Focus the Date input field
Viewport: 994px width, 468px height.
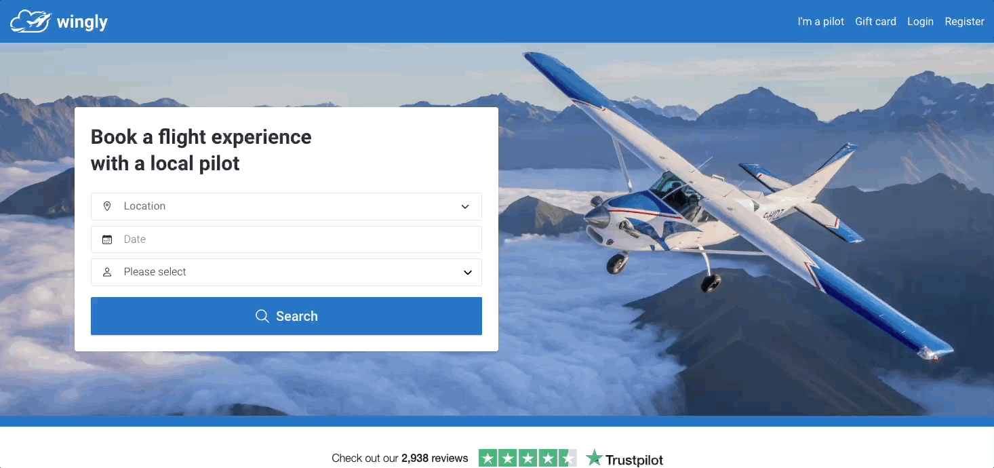pyautogui.click(x=286, y=239)
